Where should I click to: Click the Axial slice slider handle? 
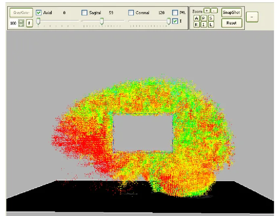(x=38, y=21)
